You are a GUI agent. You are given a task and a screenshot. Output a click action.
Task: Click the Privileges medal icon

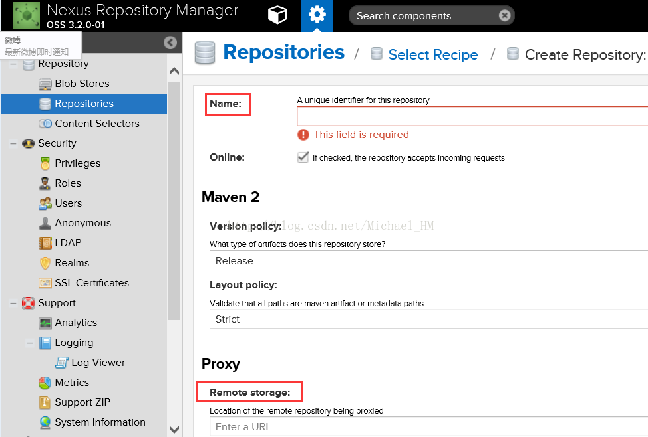point(45,163)
